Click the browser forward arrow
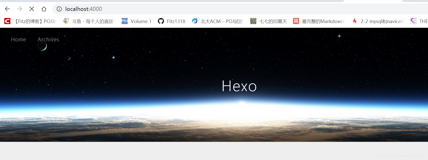Image resolution: width=428 pixels, height=160 pixels. [x=20, y=9]
